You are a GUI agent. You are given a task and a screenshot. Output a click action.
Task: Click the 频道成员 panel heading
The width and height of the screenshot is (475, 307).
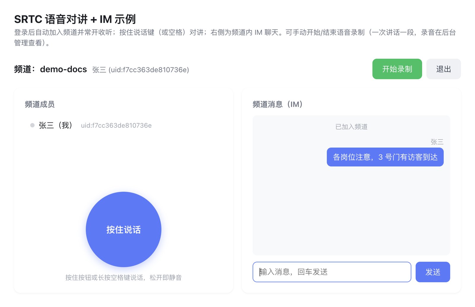click(40, 104)
